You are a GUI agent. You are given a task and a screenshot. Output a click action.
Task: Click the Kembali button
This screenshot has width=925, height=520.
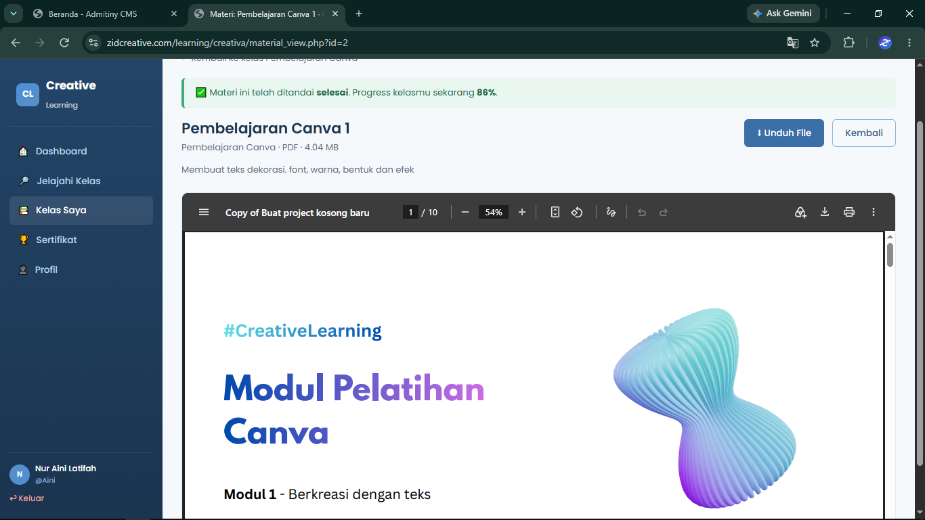pos(864,133)
